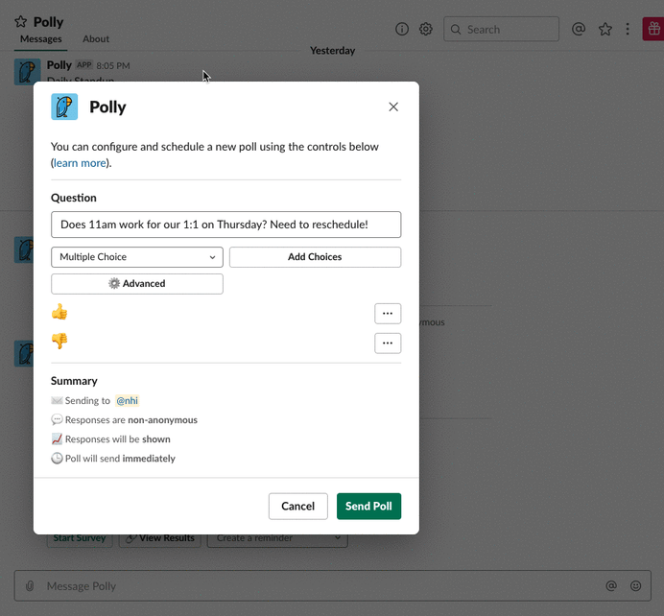This screenshot has height=616, width=664.
Task: Close the Polly dialog with X
Action: (x=393, y=107)
